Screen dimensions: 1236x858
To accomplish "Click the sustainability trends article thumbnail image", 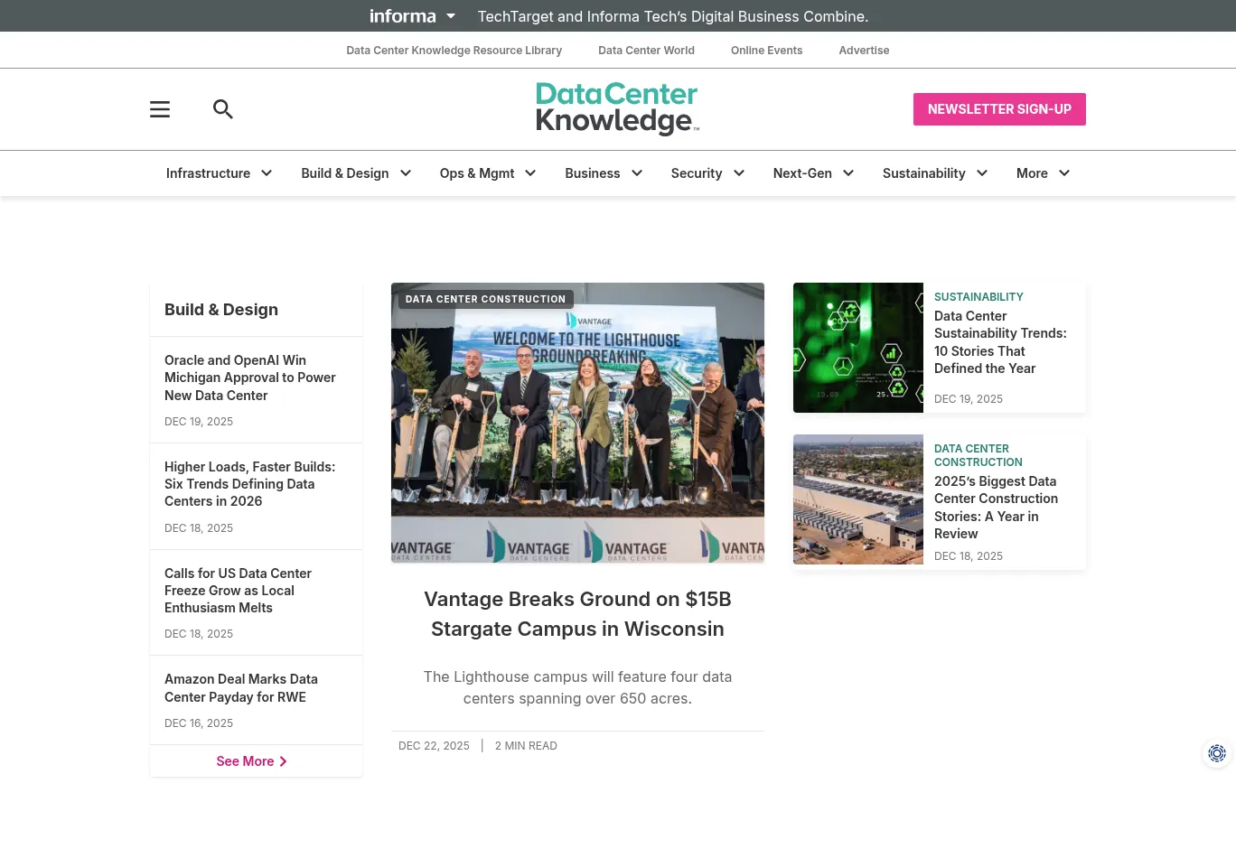I will (857, 347).
